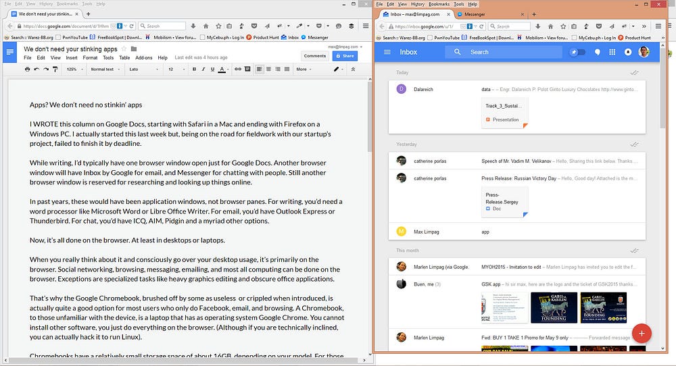
Task: Open the 125% zoom dropdown
Action: [74, 69]
